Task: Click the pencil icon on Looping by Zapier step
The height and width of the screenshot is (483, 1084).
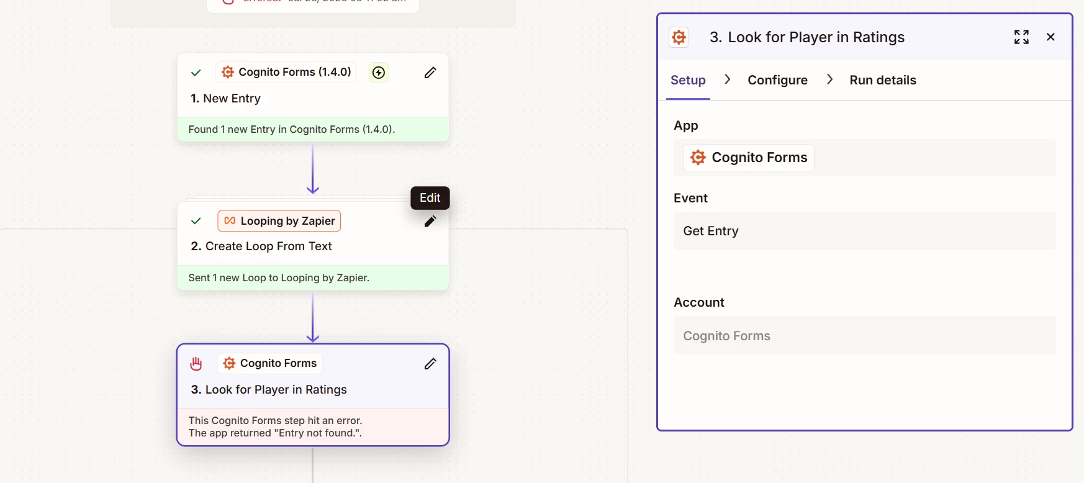Action: coord(430,221)
